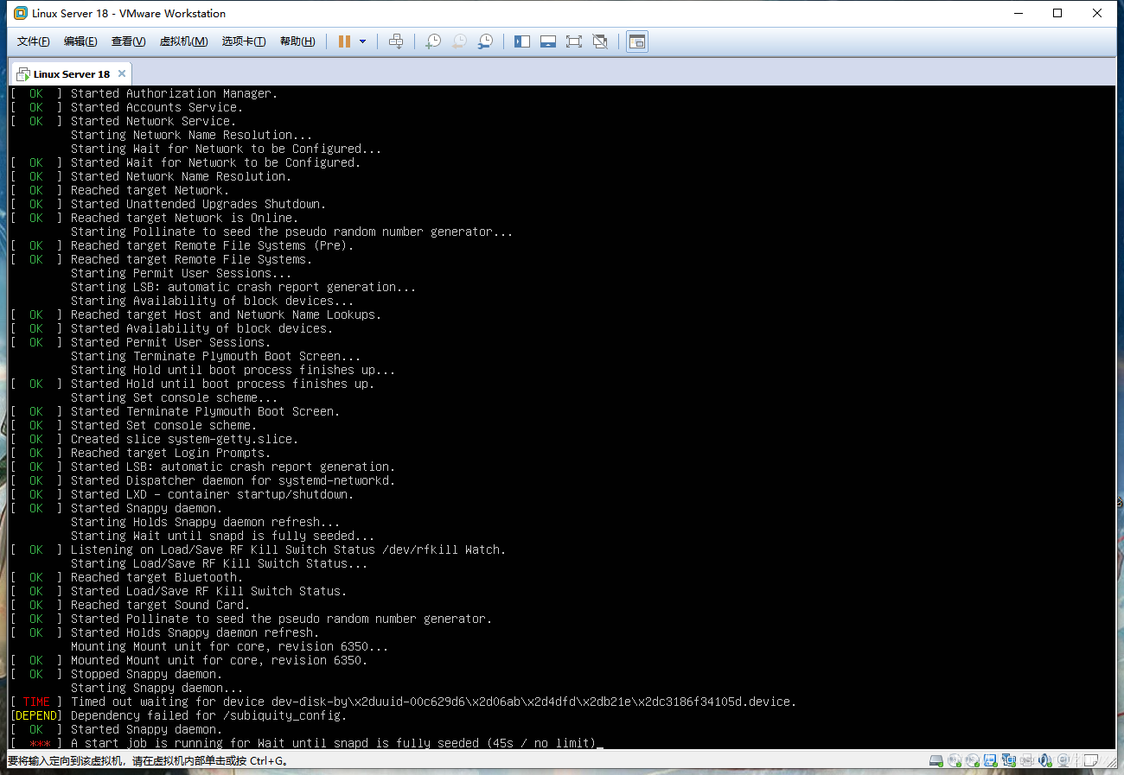Click line 'Starting Network Name Resolution...'
This screenshot has width=1124, height=775.
191,135
